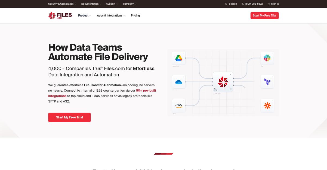Click header Start My Free Trial button
Viewport: 327px width, 170px height.
click(x=264, y=15)
